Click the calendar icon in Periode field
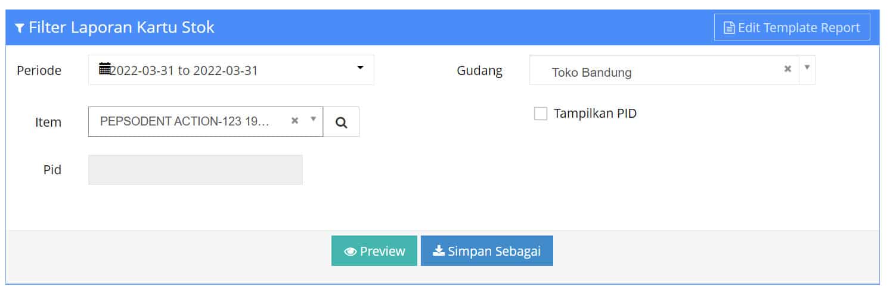This screenshot has height=292, width=890. tap(105, 69)
